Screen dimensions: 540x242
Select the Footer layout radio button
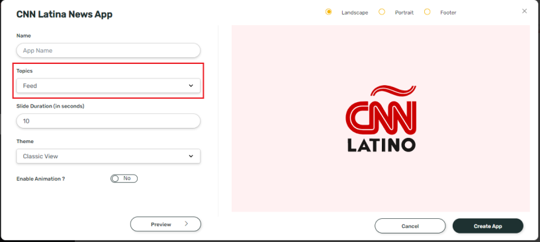tap(427, 12)
